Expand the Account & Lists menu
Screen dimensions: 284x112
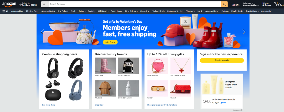coord(251,4)
